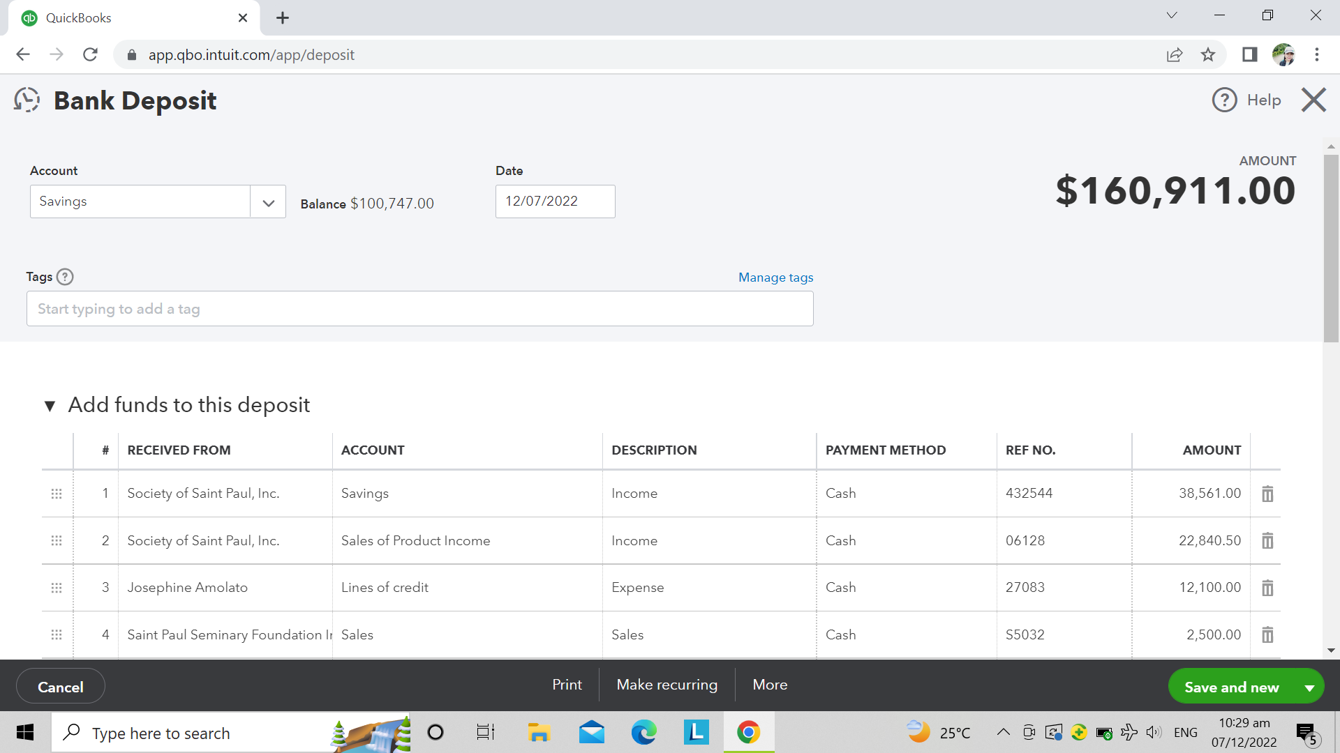Open the Help question mark icon
The height and width of the screenshot is (753, 1340).
(1224, 100)
